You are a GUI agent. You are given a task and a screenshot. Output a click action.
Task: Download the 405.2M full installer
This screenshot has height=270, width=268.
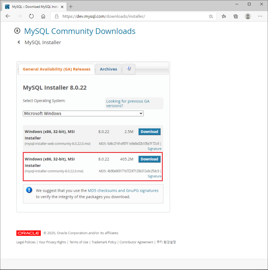click(149, 159)
